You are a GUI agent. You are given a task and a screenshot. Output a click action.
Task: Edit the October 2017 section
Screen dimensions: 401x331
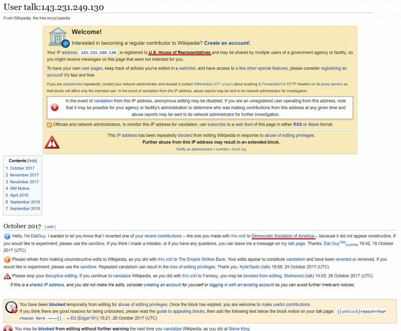point(50,227)
